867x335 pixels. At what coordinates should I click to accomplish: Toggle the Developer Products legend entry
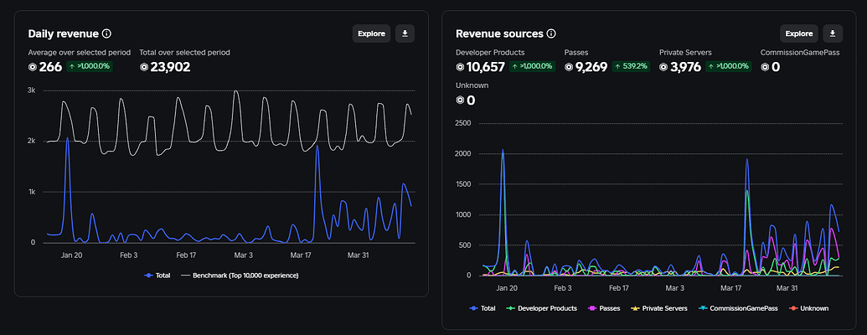point(541,308)
